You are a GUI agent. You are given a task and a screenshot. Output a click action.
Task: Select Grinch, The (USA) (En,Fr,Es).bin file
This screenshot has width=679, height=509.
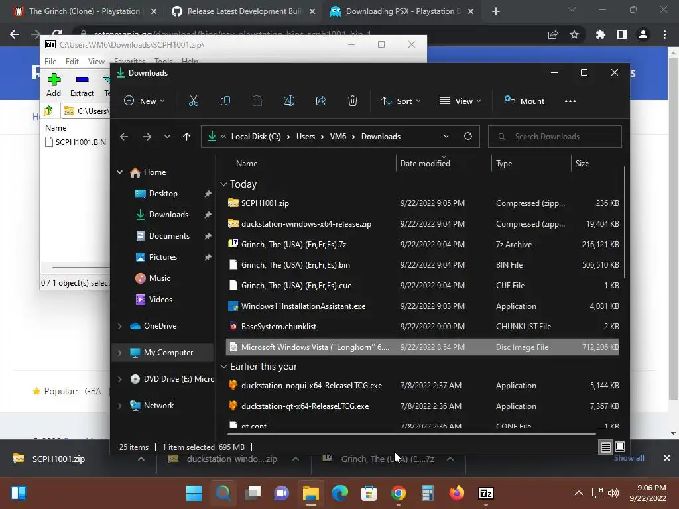(x=422, y=265)
